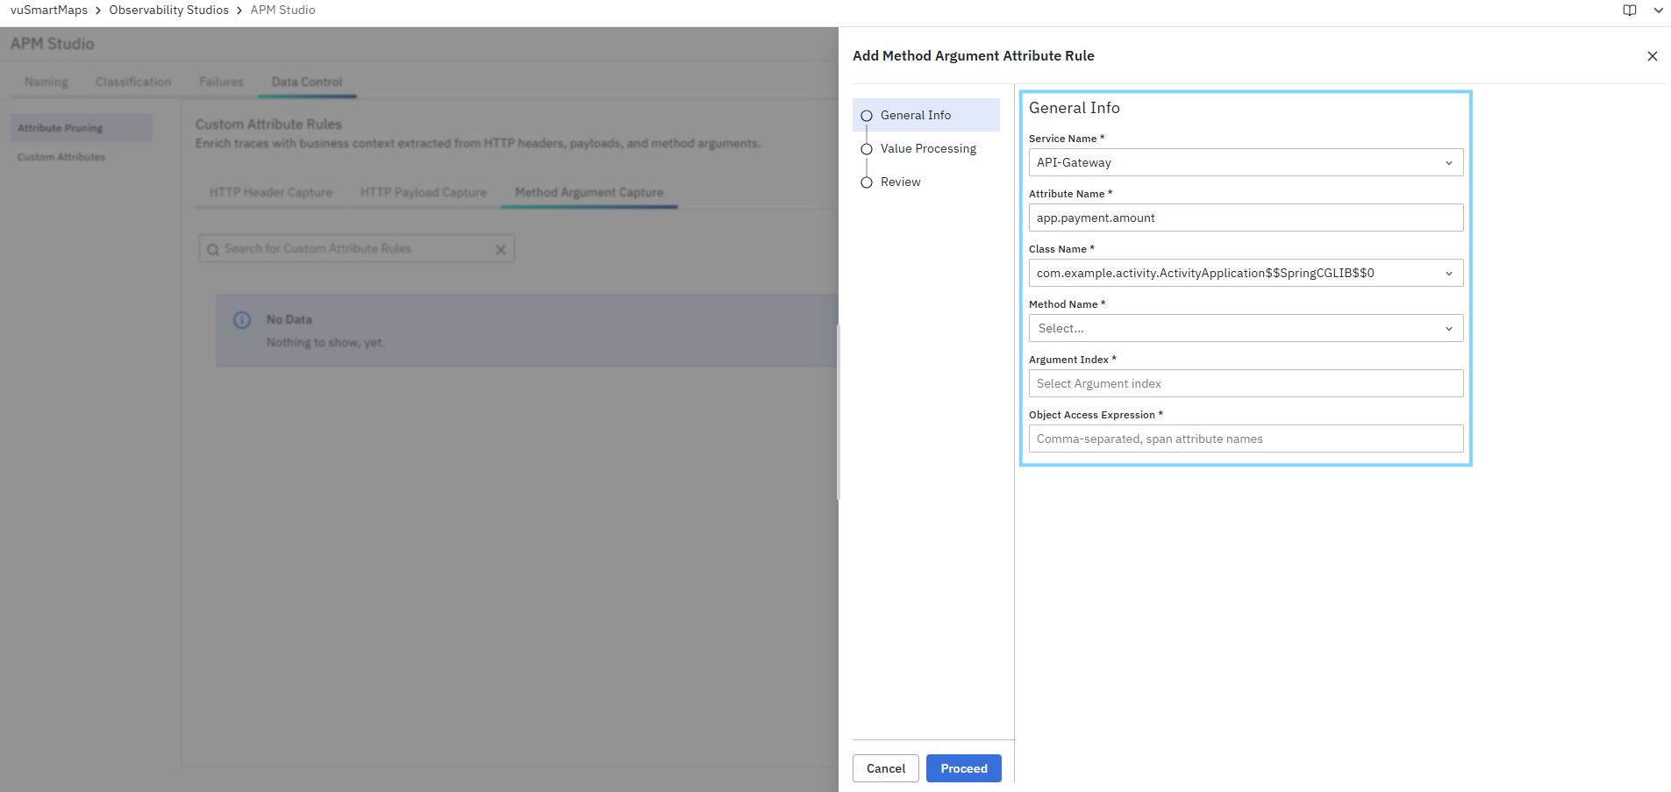Click the search magnifier icon in rules search
1671x792 pixels.
tap(212, 249)
